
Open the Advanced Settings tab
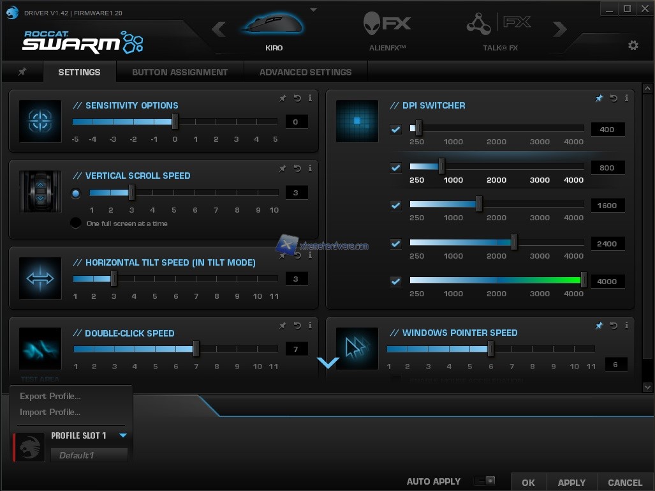click(x=305, y=72)
